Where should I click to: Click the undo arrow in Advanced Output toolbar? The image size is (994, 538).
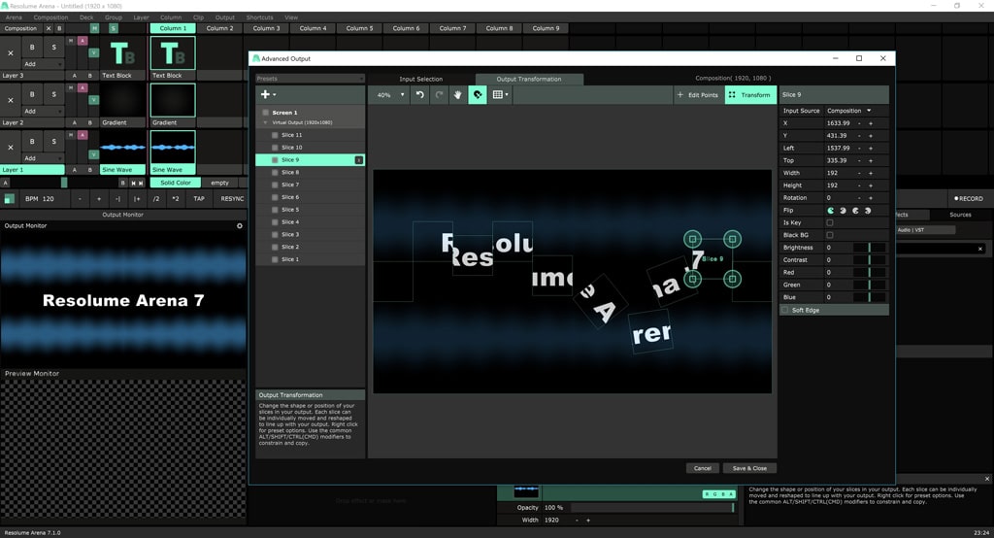pos(419,95)
